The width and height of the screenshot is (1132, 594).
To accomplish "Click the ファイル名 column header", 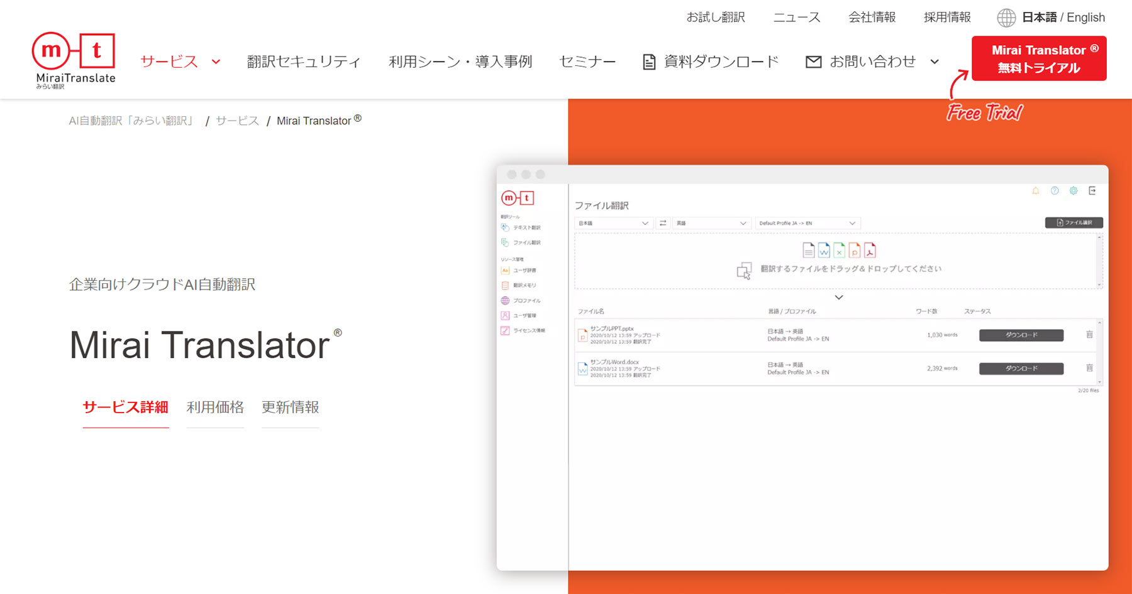I will click(591, 311).
